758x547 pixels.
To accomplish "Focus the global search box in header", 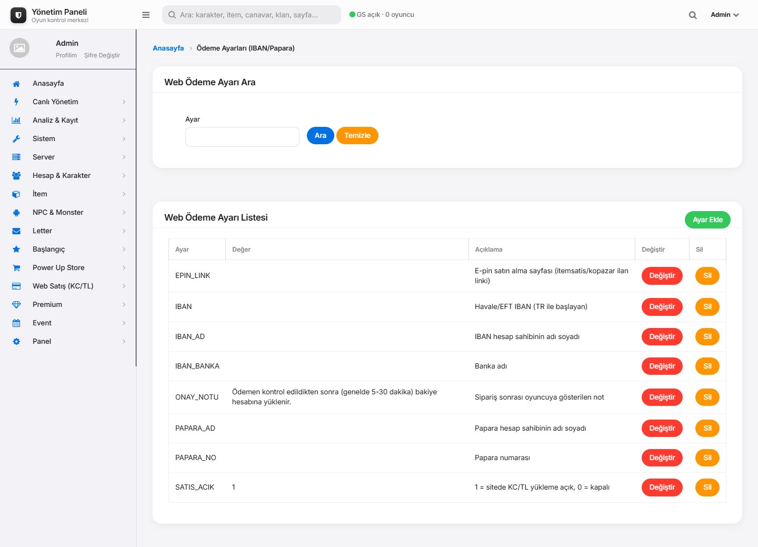I will coord(252,15).
